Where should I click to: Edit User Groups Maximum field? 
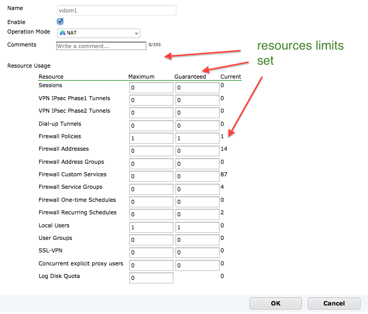(151, 240)
